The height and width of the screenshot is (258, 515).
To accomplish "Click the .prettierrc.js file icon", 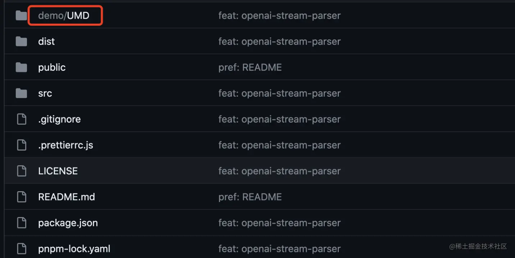I will [22, 145].
